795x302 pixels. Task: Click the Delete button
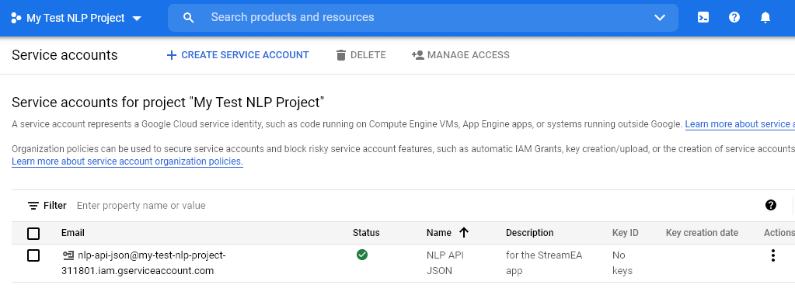point(361,55)
